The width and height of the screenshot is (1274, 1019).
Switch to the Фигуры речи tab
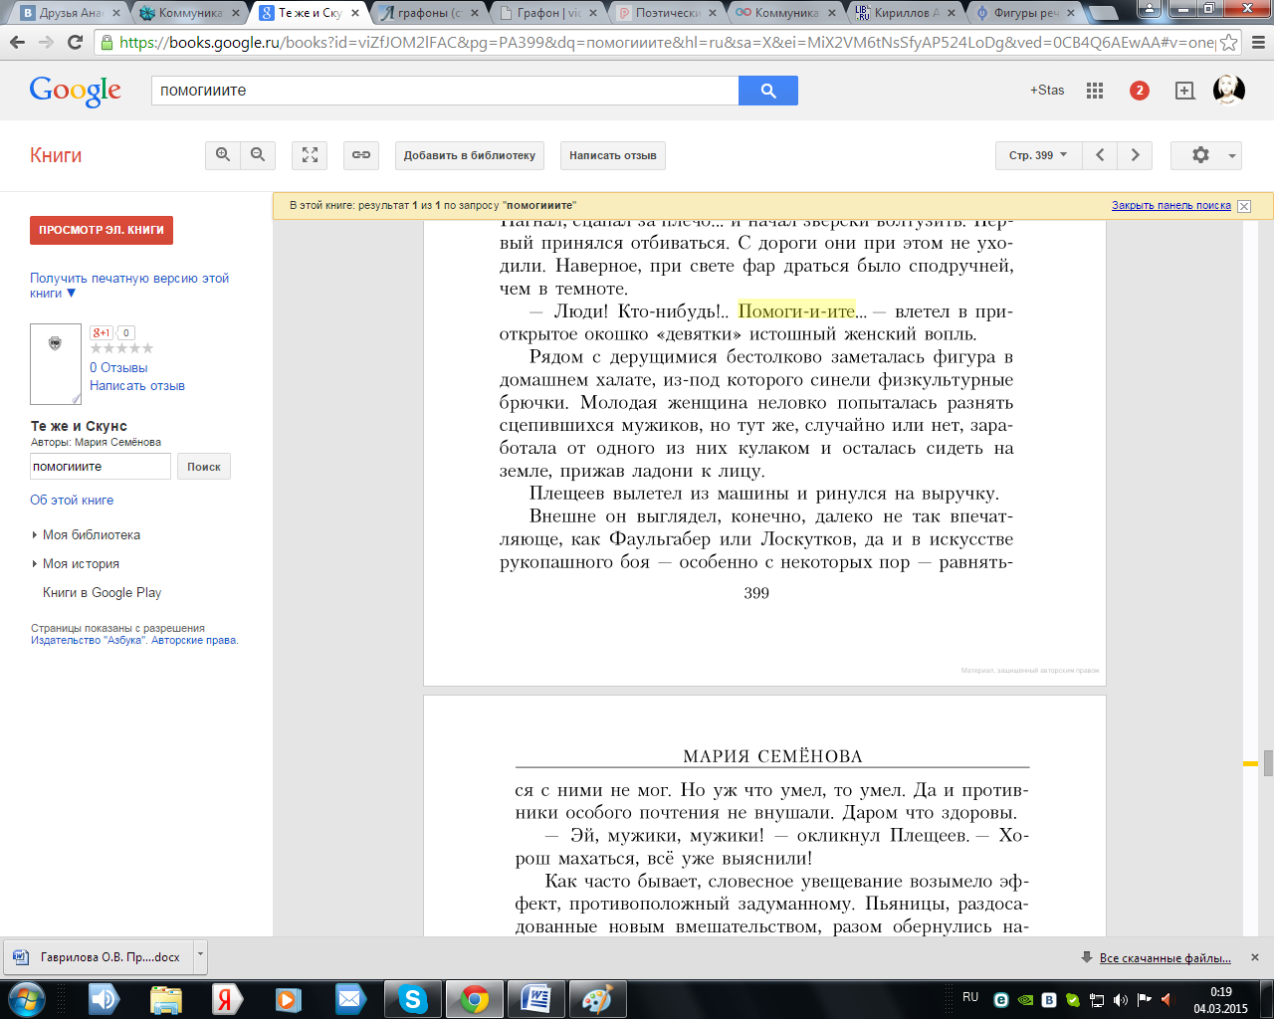click(x=1023, y=13)
